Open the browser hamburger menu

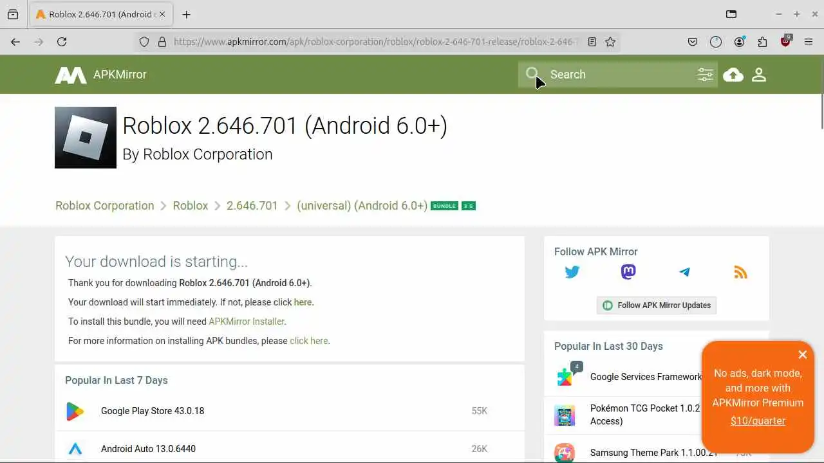(x=809, y=42)
